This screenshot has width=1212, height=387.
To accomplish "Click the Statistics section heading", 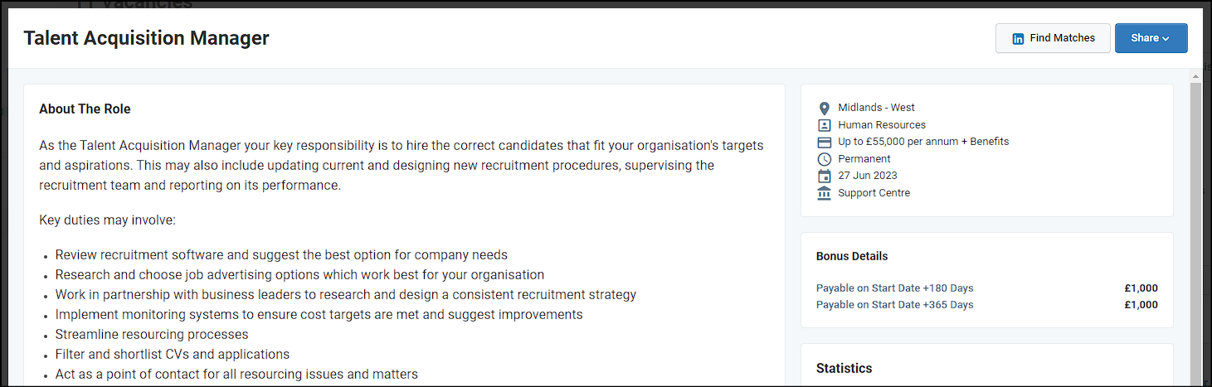I will pos(844,368).
